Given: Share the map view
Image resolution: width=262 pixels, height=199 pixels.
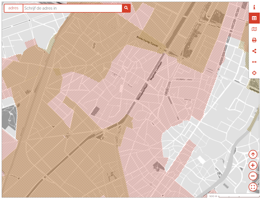Looking at the screenshot, I should click(x=254, y=51).
